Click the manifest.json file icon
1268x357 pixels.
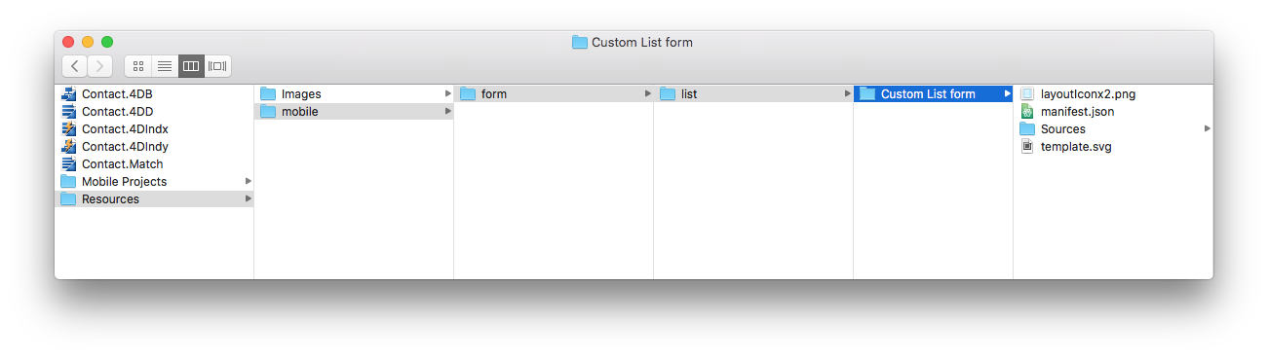(1027, 112)
